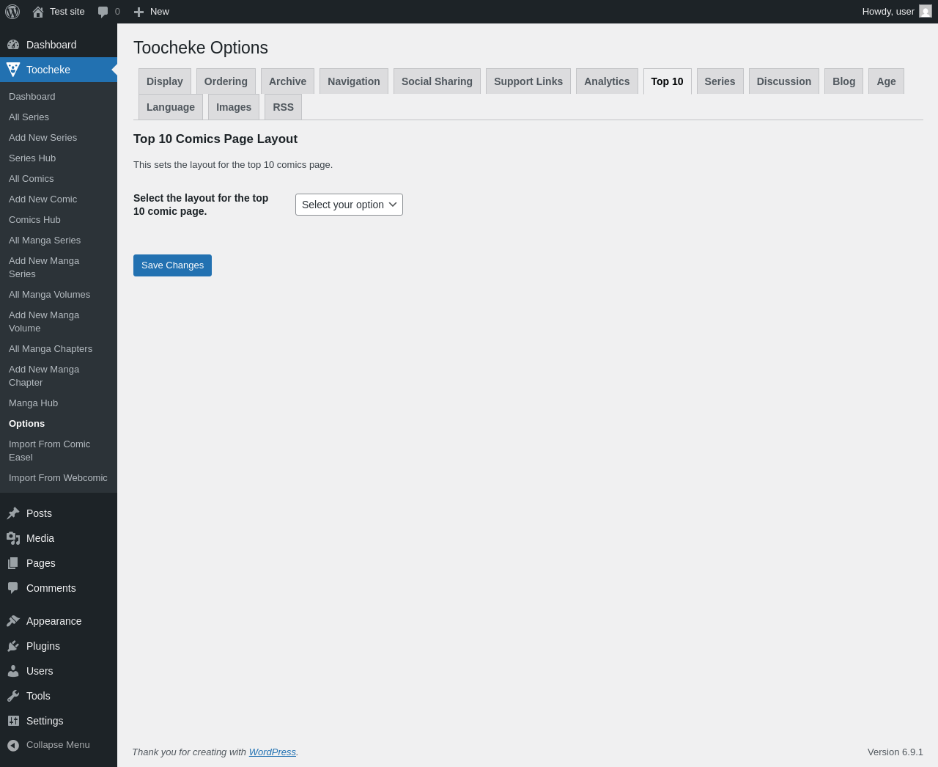
Task: Click the Save Changes button
Action: 172,265
